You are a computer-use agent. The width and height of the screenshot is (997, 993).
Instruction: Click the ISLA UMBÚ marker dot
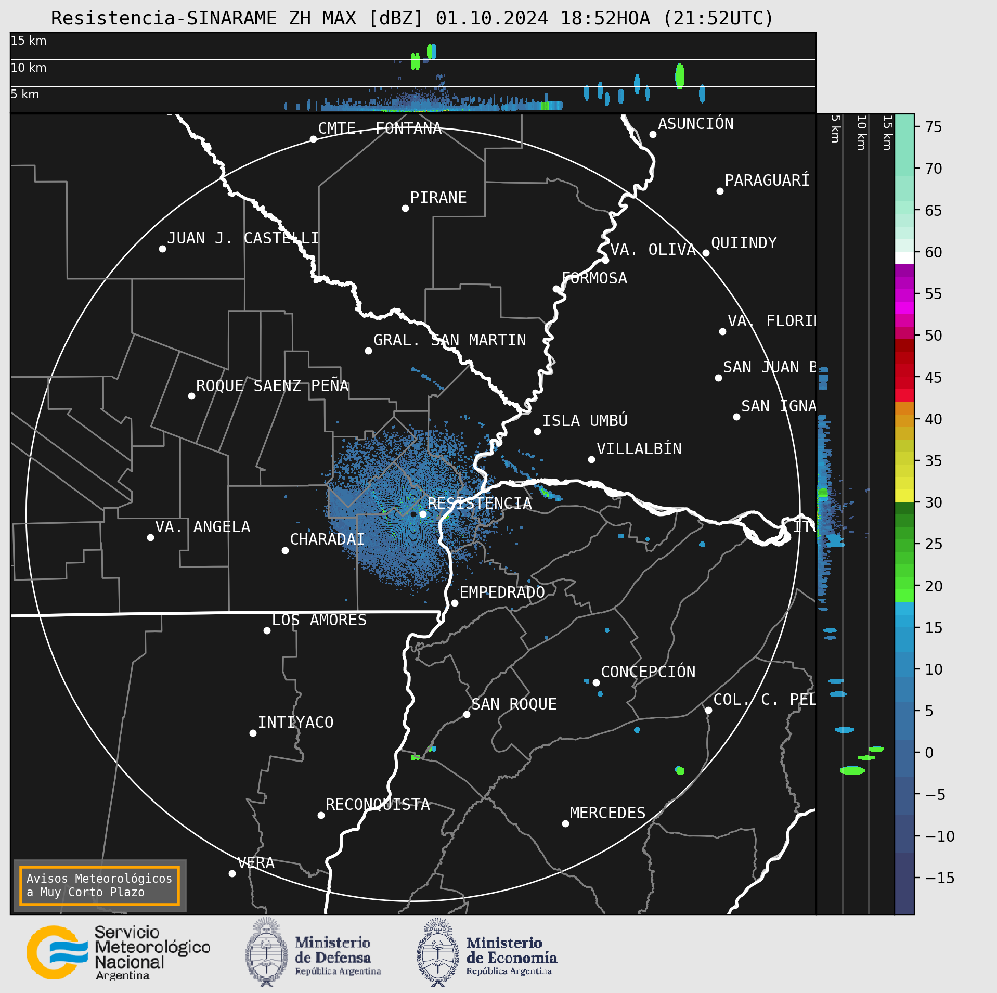click(537, 431)
